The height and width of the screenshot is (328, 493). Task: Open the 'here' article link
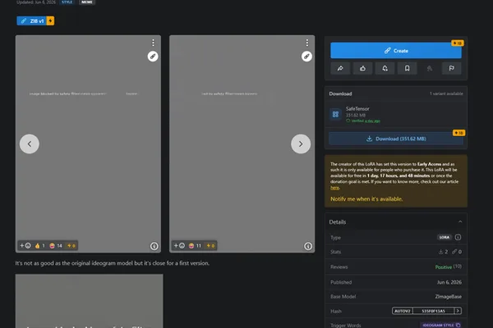point(334,188)
